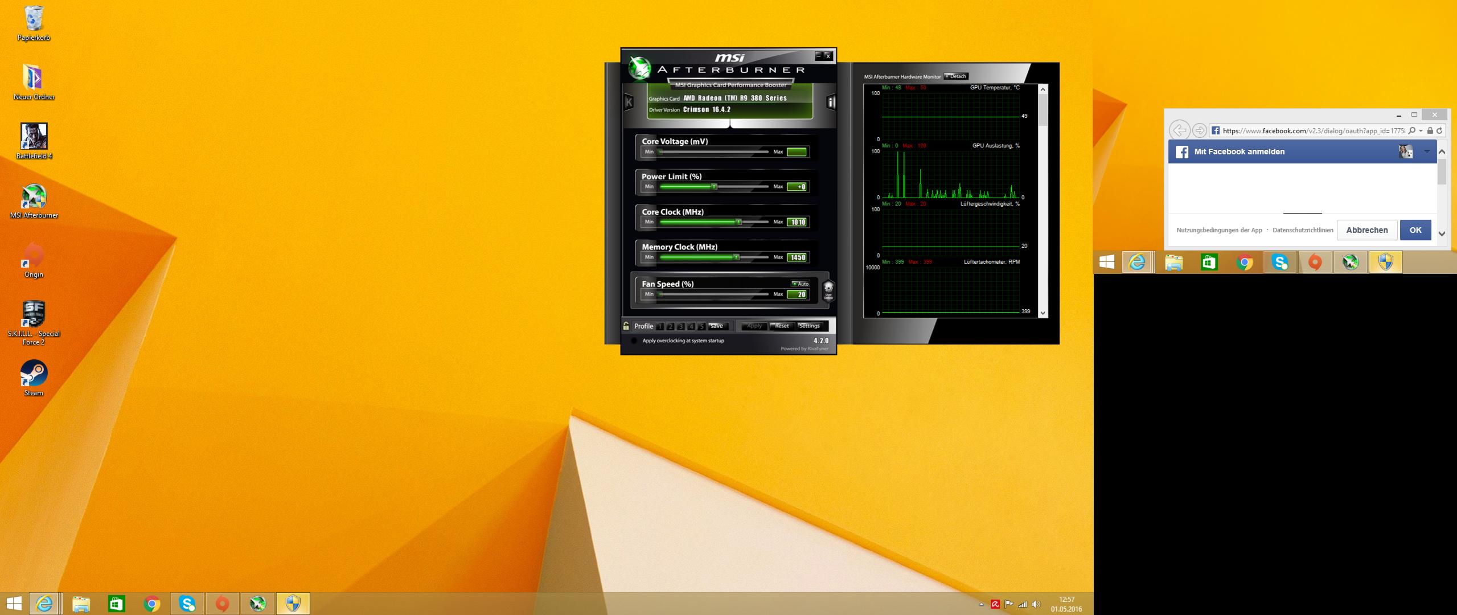
Task: Open the Kombustor 'K' side button
Action: click(629, 102)
